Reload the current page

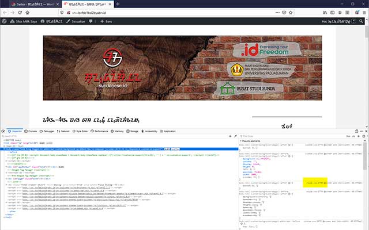20,13
